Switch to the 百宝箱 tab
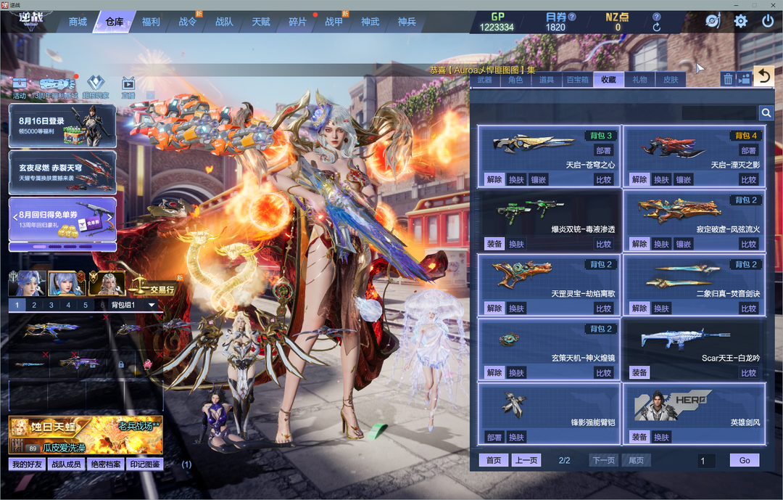The width and height of the screenshot is (783, 500). pyautogui.click(x=578, y=80)
